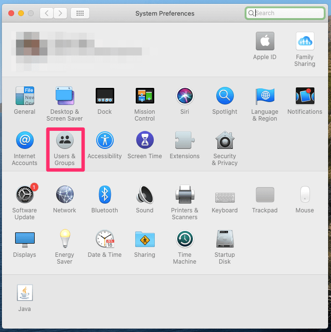Open the Java control panel

click(x=25, y=292)
